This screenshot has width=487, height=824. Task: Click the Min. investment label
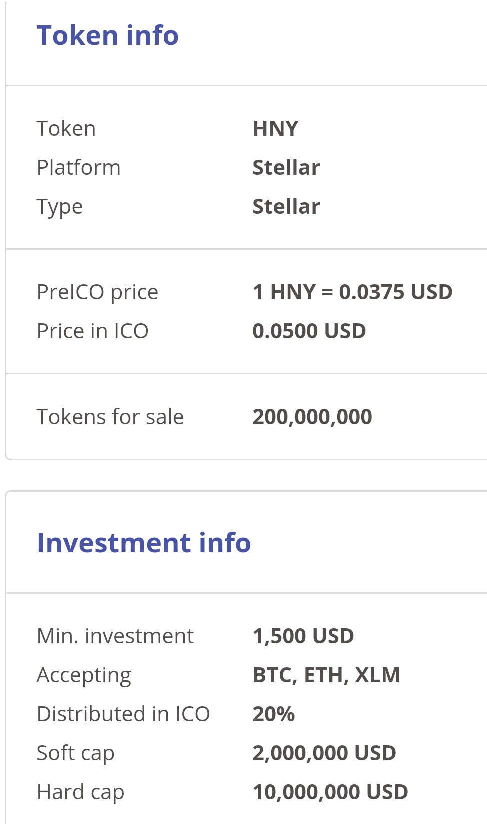pos(115,636)
